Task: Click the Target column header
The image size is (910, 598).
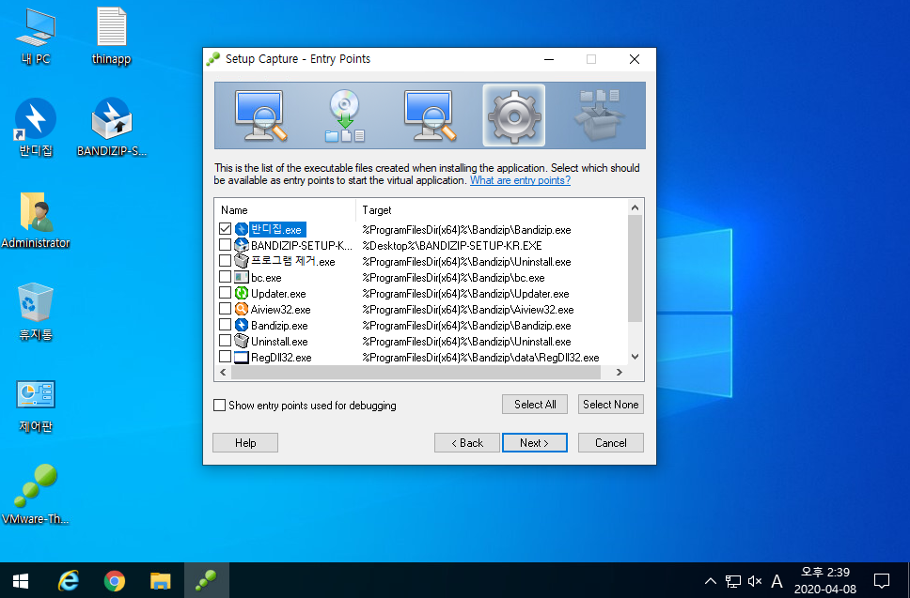Action: pos(492,209)
